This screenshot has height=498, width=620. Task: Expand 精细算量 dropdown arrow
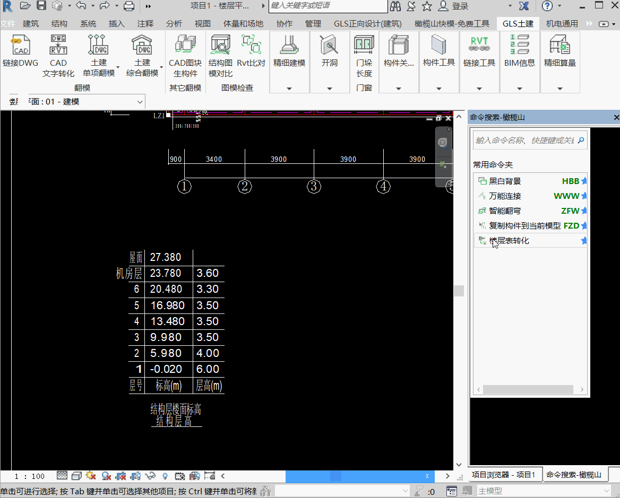560,89
